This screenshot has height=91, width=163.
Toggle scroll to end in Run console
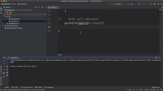[x=7, y=70]
